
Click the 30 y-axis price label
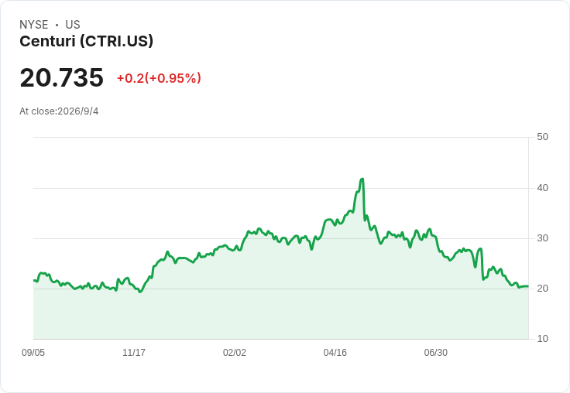(x=542, y=238)
